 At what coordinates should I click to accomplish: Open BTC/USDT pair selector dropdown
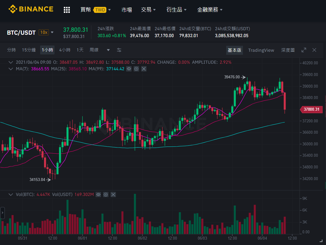[52, 32]
